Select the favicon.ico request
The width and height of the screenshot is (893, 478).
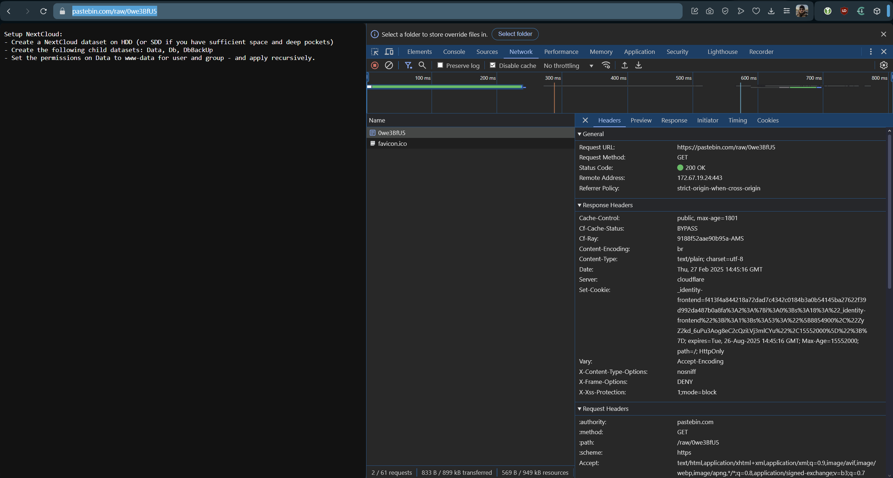point(392,144)
